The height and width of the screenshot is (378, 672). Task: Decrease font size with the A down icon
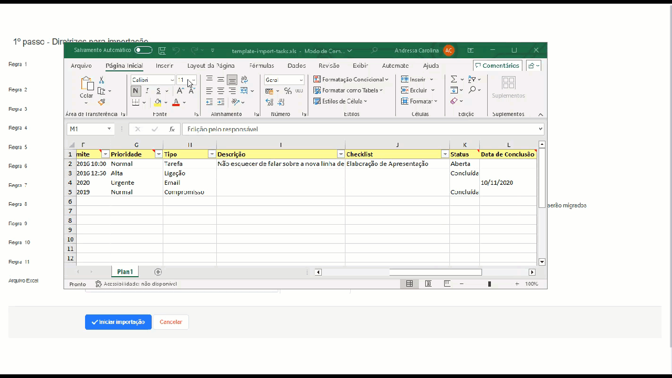(192, 91)
